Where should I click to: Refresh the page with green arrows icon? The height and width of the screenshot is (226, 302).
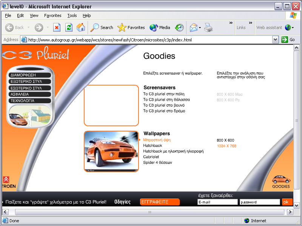pos(69,27)
